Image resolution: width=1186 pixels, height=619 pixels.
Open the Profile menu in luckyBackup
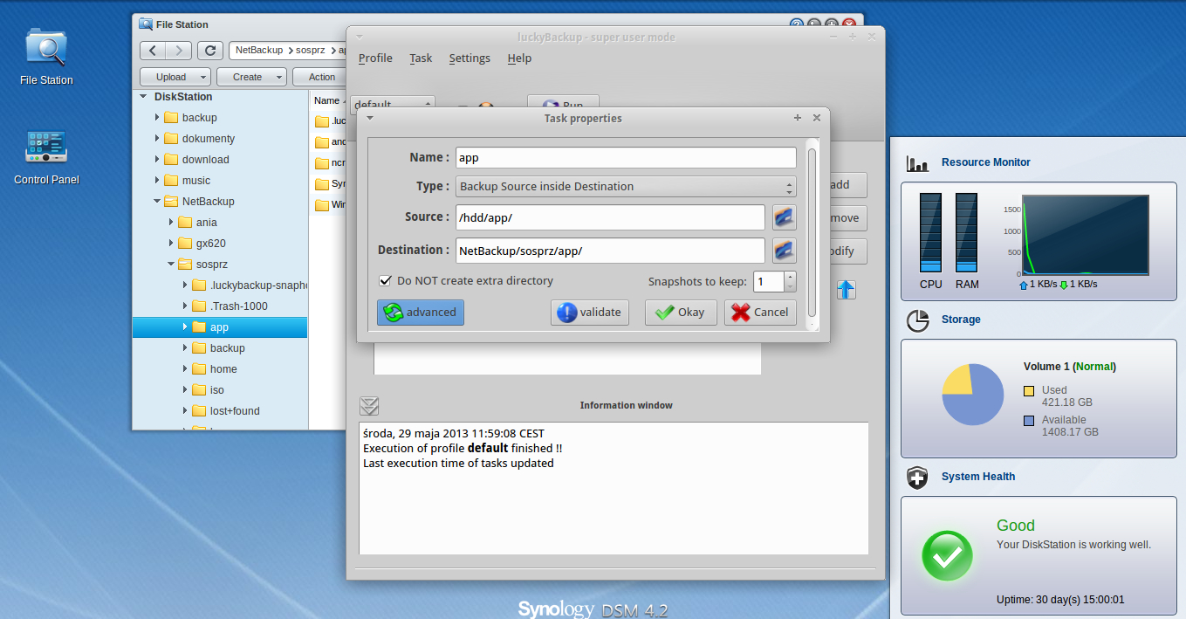[375, 58]
